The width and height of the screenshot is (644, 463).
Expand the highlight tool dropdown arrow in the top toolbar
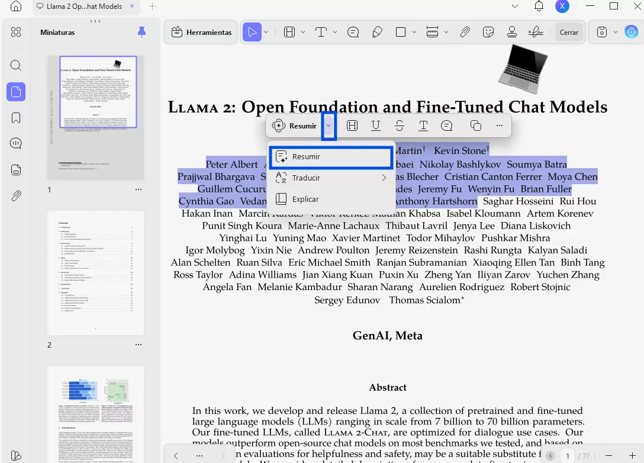click(x=303, y=32)
